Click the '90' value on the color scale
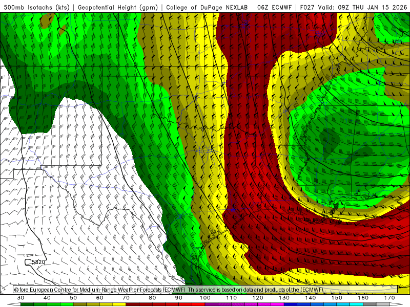410x307 pixels. tap(178, 298)
